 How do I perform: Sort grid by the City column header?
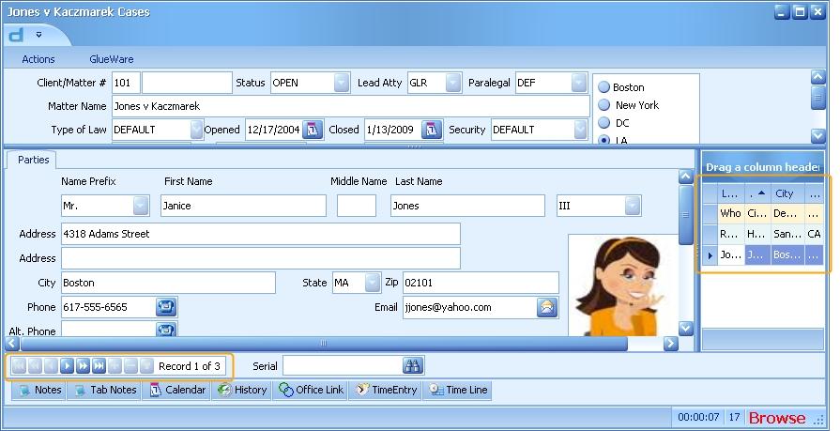(x=787, y=193)
